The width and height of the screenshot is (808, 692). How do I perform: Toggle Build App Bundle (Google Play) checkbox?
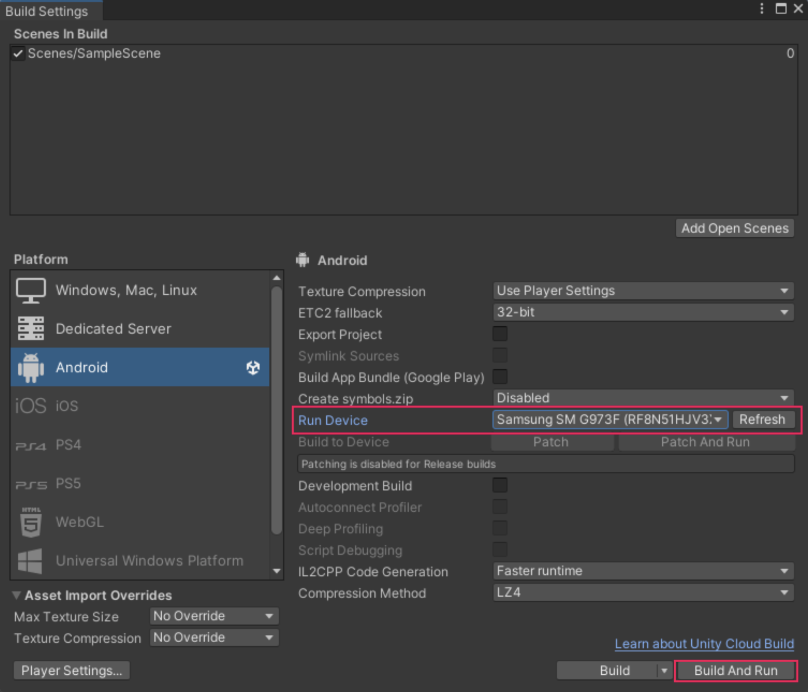500,377
